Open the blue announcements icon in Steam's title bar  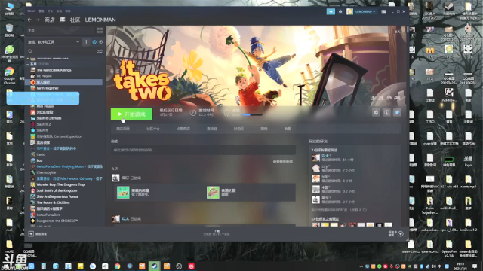click(x=331, y=12)
